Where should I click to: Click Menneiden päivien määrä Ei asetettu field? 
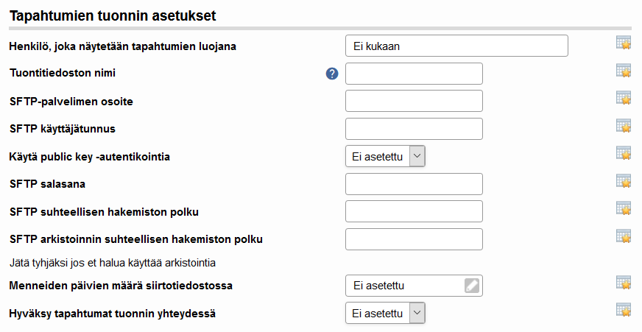tap(414, 286)
